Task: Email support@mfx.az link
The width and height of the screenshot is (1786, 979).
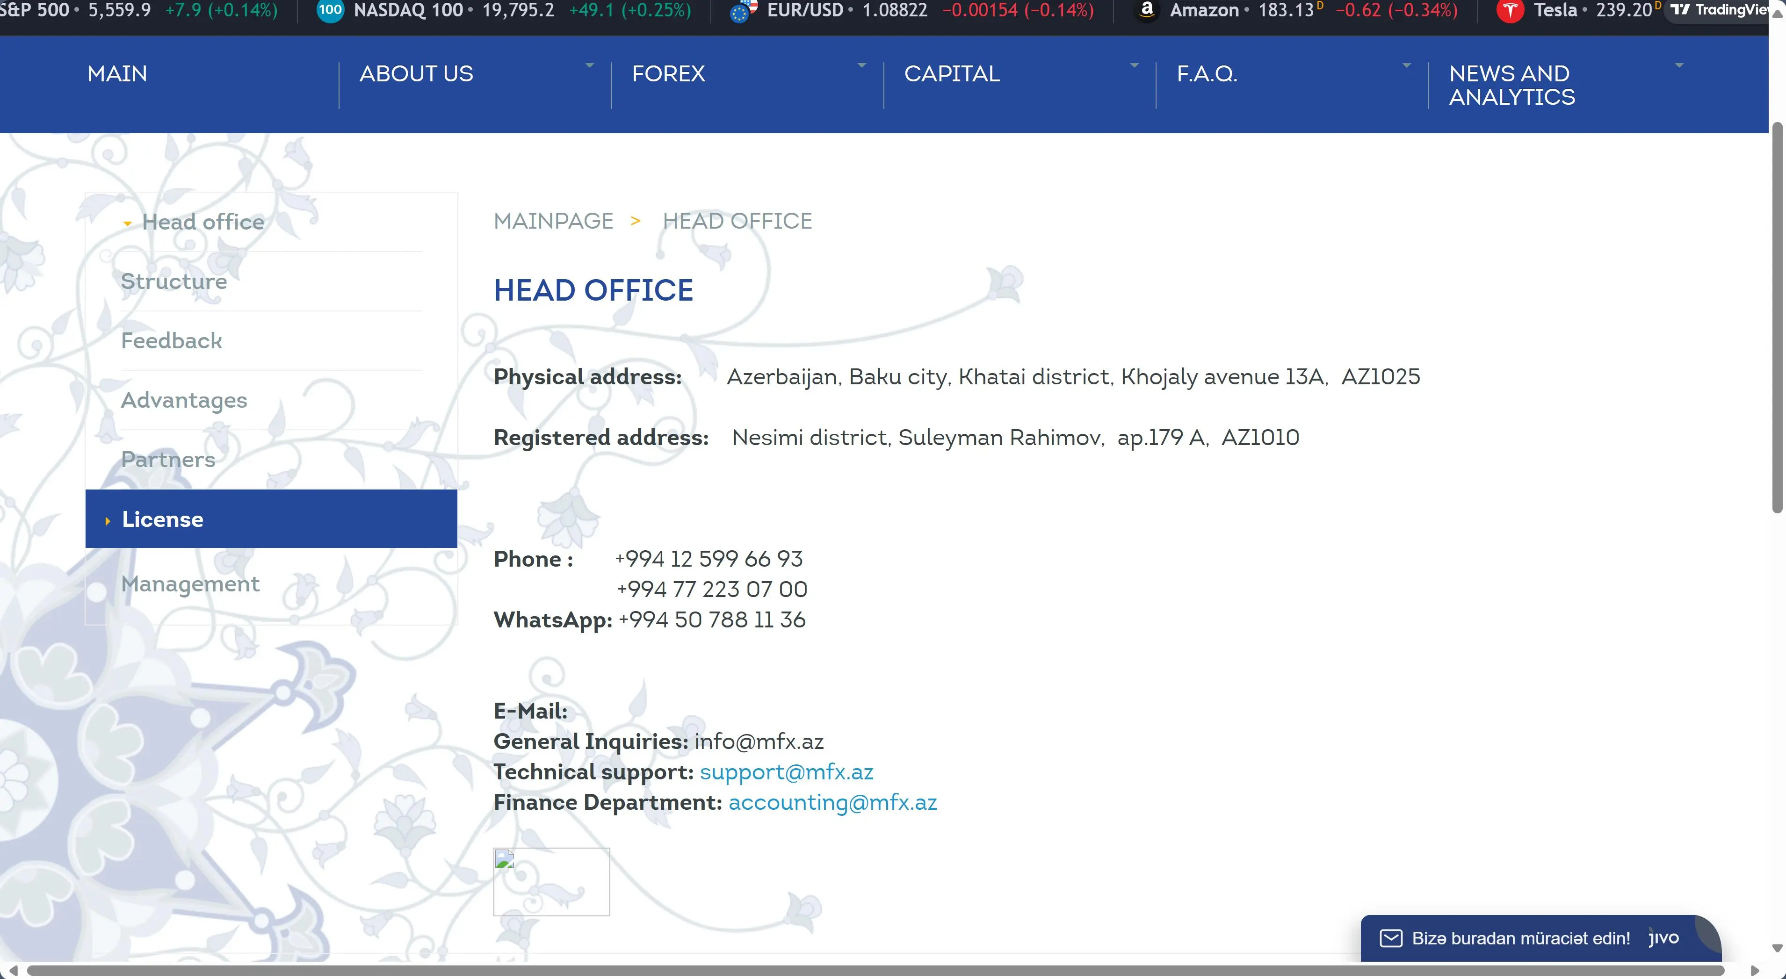Action: click(x=786, y=772)
